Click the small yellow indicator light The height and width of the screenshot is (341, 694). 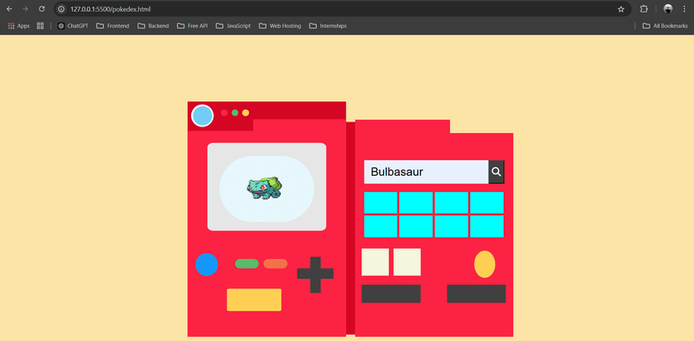click(246, 113)
